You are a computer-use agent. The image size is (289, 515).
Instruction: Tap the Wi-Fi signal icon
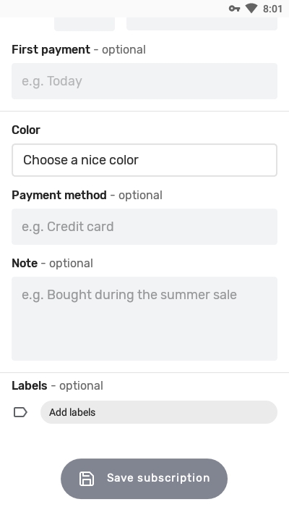click(x=251, y=9)
